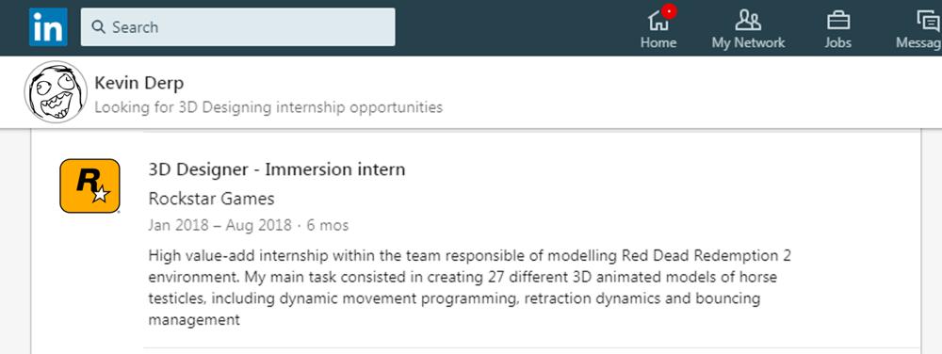This screenshot has height=354, width=942.
Task: Click the Rockstar Games logo
Action: (x=89, y=186)
